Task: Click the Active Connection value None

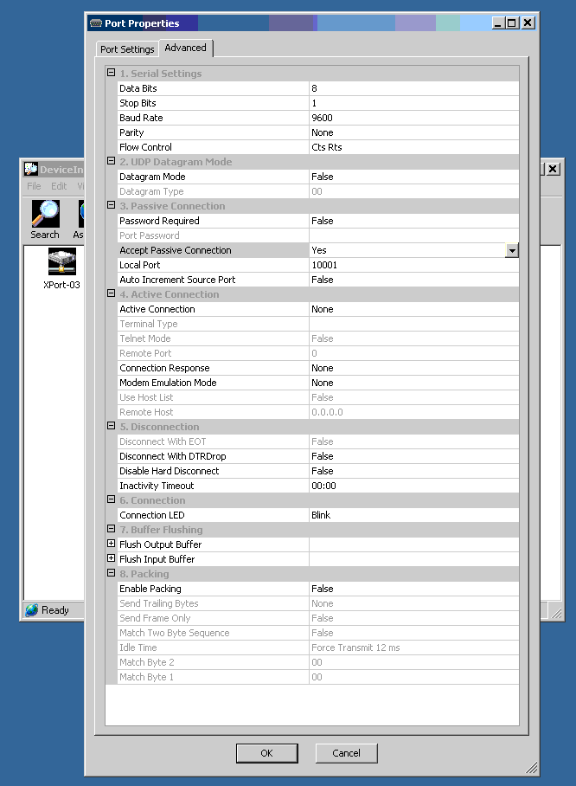Action: (x=413, y=309)
